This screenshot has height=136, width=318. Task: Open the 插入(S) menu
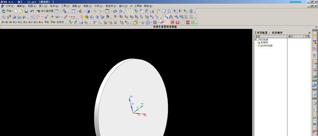point(43,6)
